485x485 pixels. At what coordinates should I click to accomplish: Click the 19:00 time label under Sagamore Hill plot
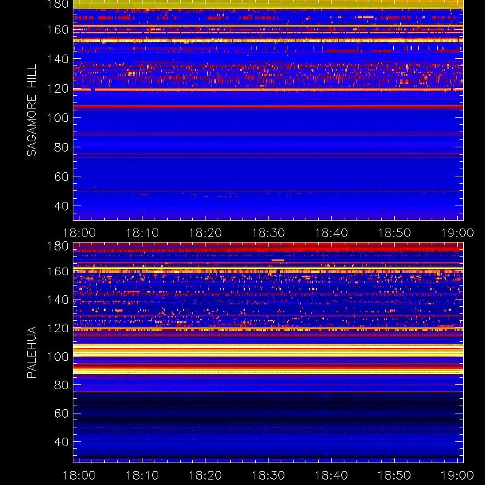457,233
